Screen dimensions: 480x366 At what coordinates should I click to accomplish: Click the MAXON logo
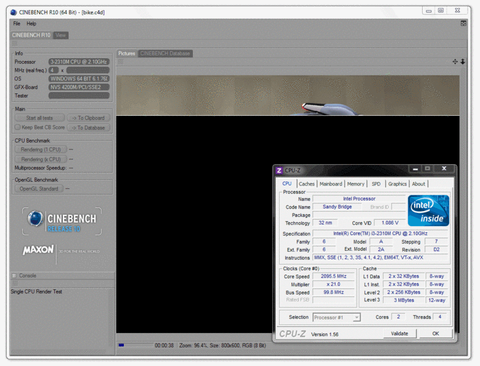click(38, 250)
